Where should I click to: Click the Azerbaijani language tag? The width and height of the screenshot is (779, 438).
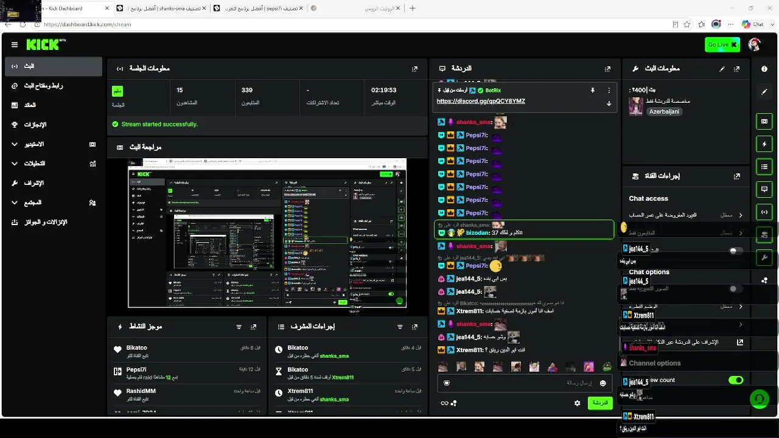(x=665, y=112)
